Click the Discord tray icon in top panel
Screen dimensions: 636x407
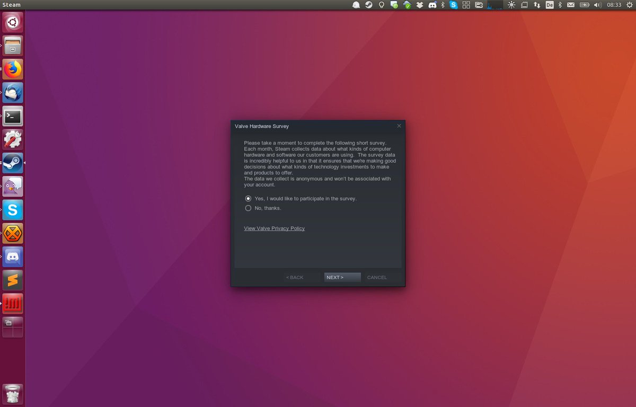432,5
